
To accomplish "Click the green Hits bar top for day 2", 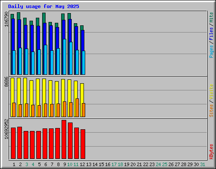I will coord(19,16).
